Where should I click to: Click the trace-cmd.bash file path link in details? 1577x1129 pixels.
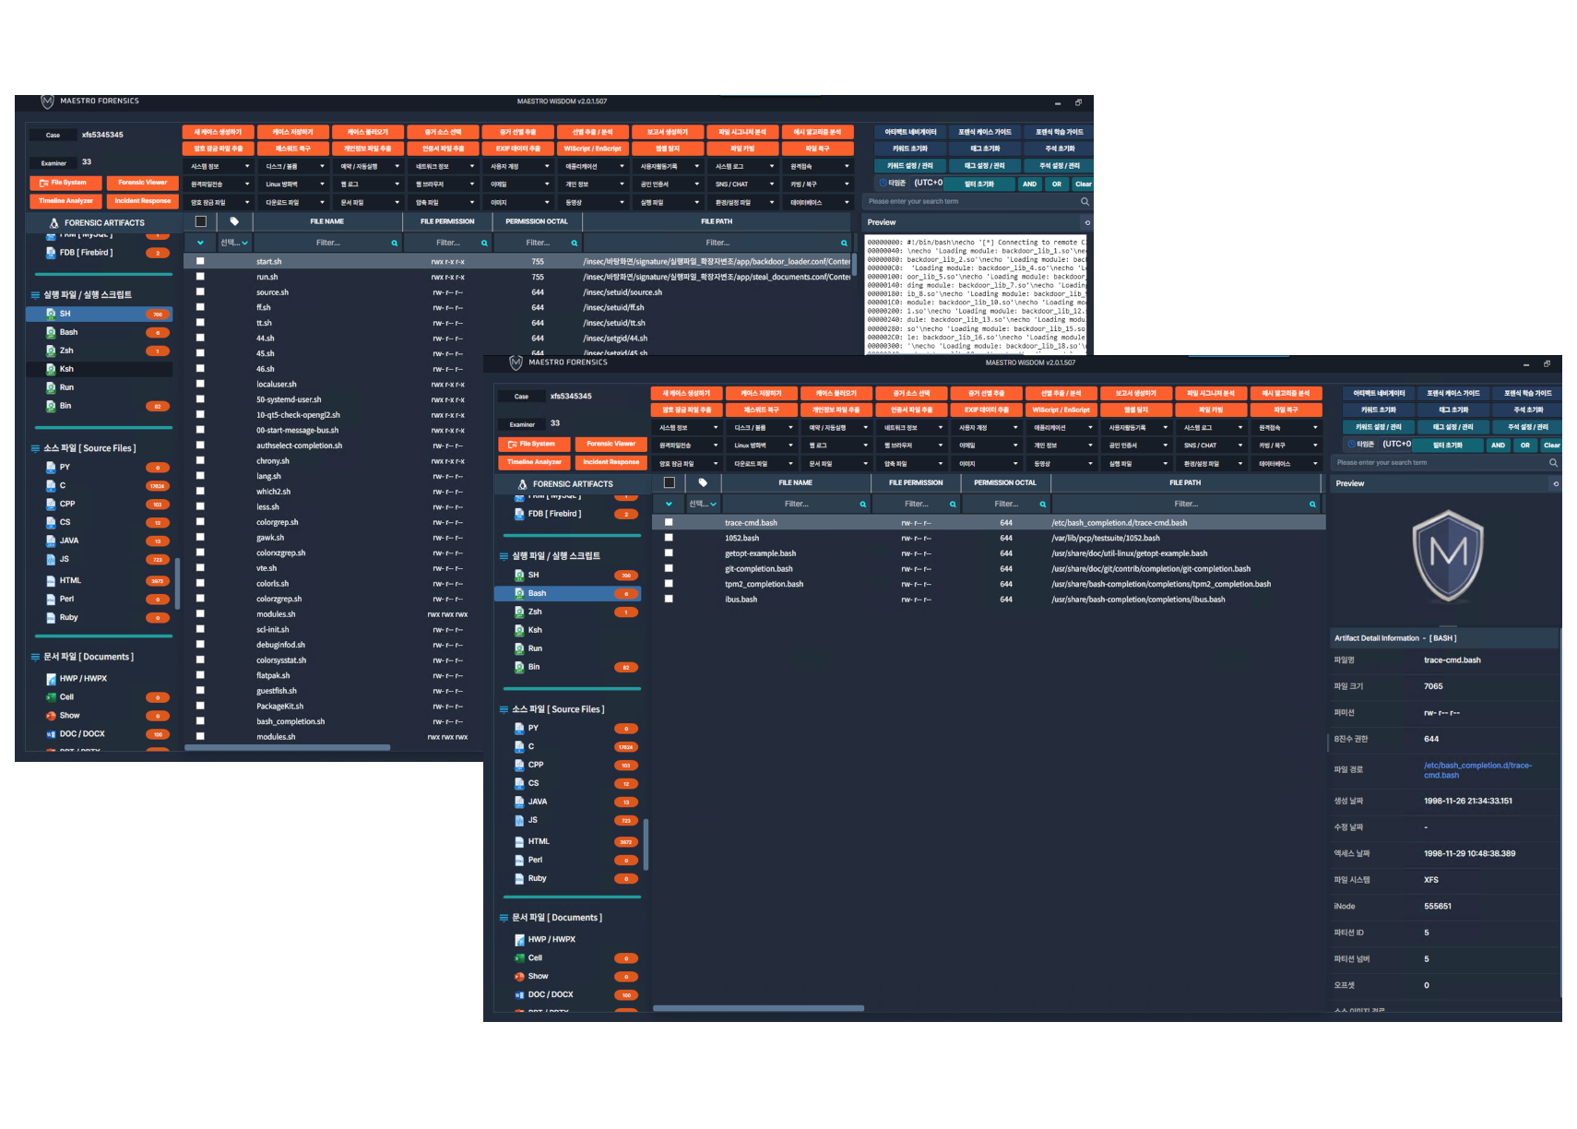(1477, 770)
